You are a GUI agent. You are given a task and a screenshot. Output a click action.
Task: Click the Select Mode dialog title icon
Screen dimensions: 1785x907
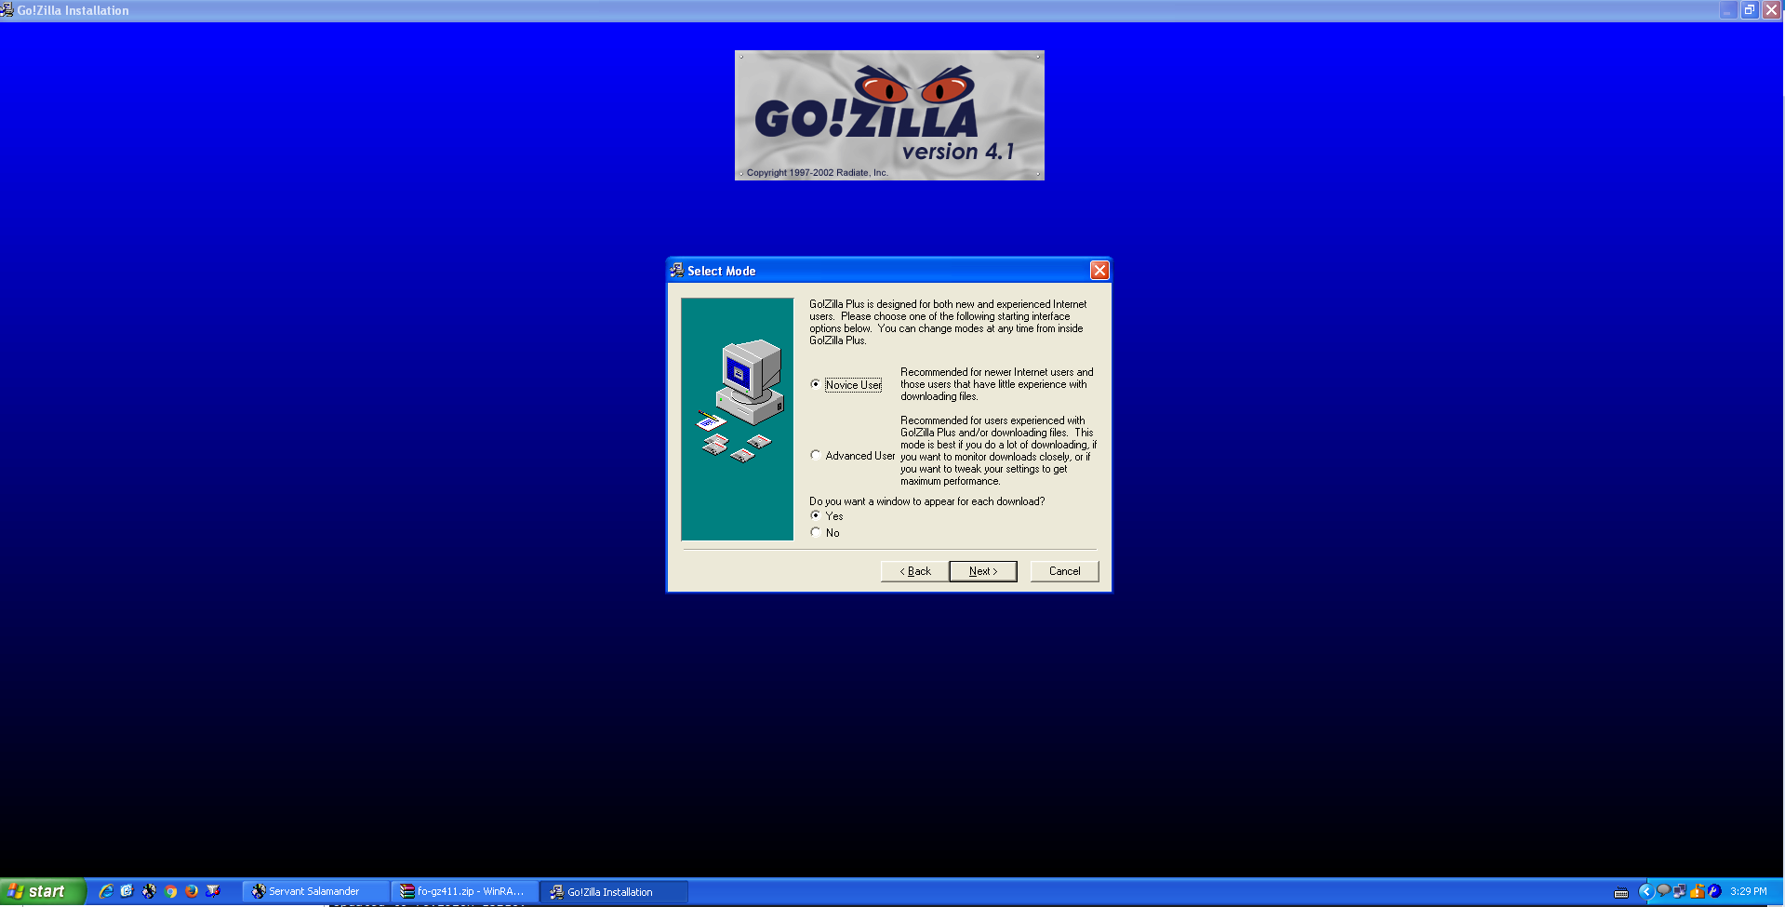pos(677,271)
